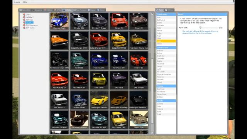Select the yellow Dodge RAM SRT10
Image resolution: width=247 pixels, height=139 pixels.
119,41
